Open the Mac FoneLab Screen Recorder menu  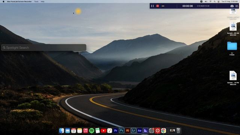pos(19,1)
